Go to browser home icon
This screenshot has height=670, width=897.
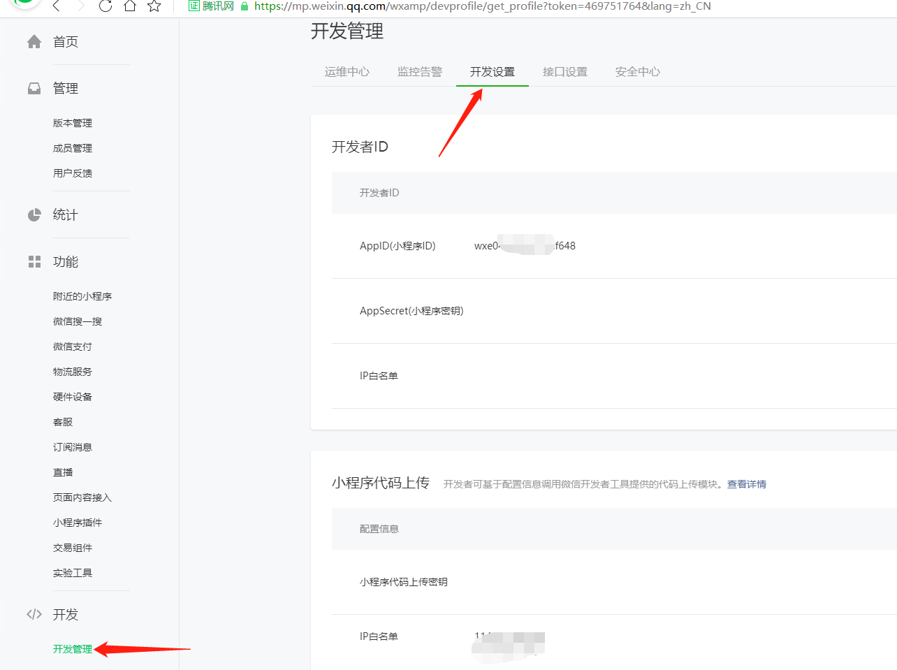(x=130, y=6)
